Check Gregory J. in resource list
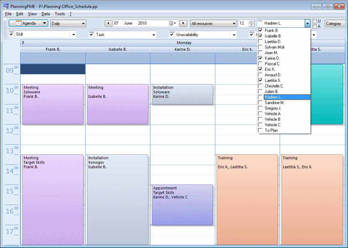 point(260,108)
